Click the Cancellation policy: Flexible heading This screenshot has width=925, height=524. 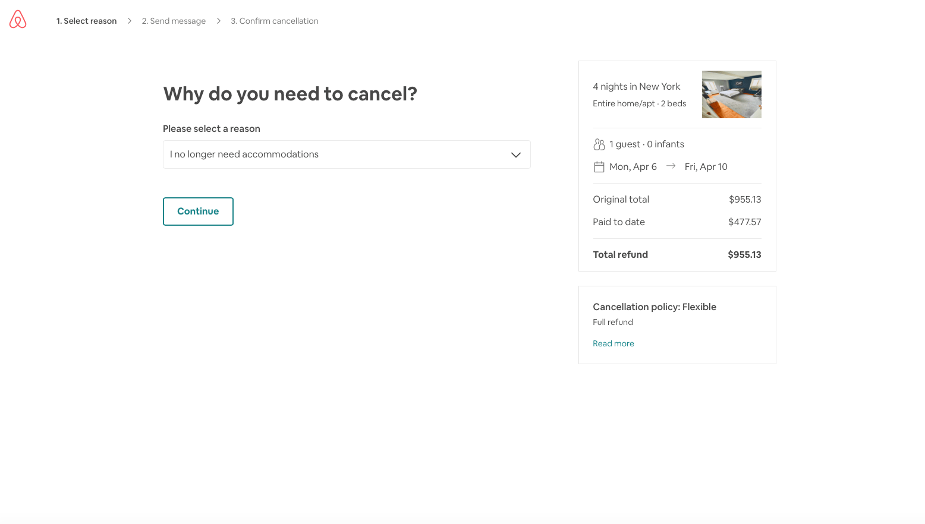coord(654,307)
